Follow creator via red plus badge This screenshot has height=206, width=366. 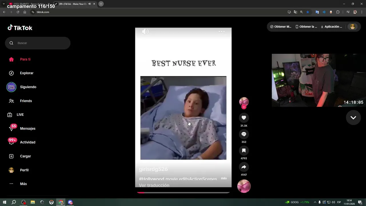(244, 107)
